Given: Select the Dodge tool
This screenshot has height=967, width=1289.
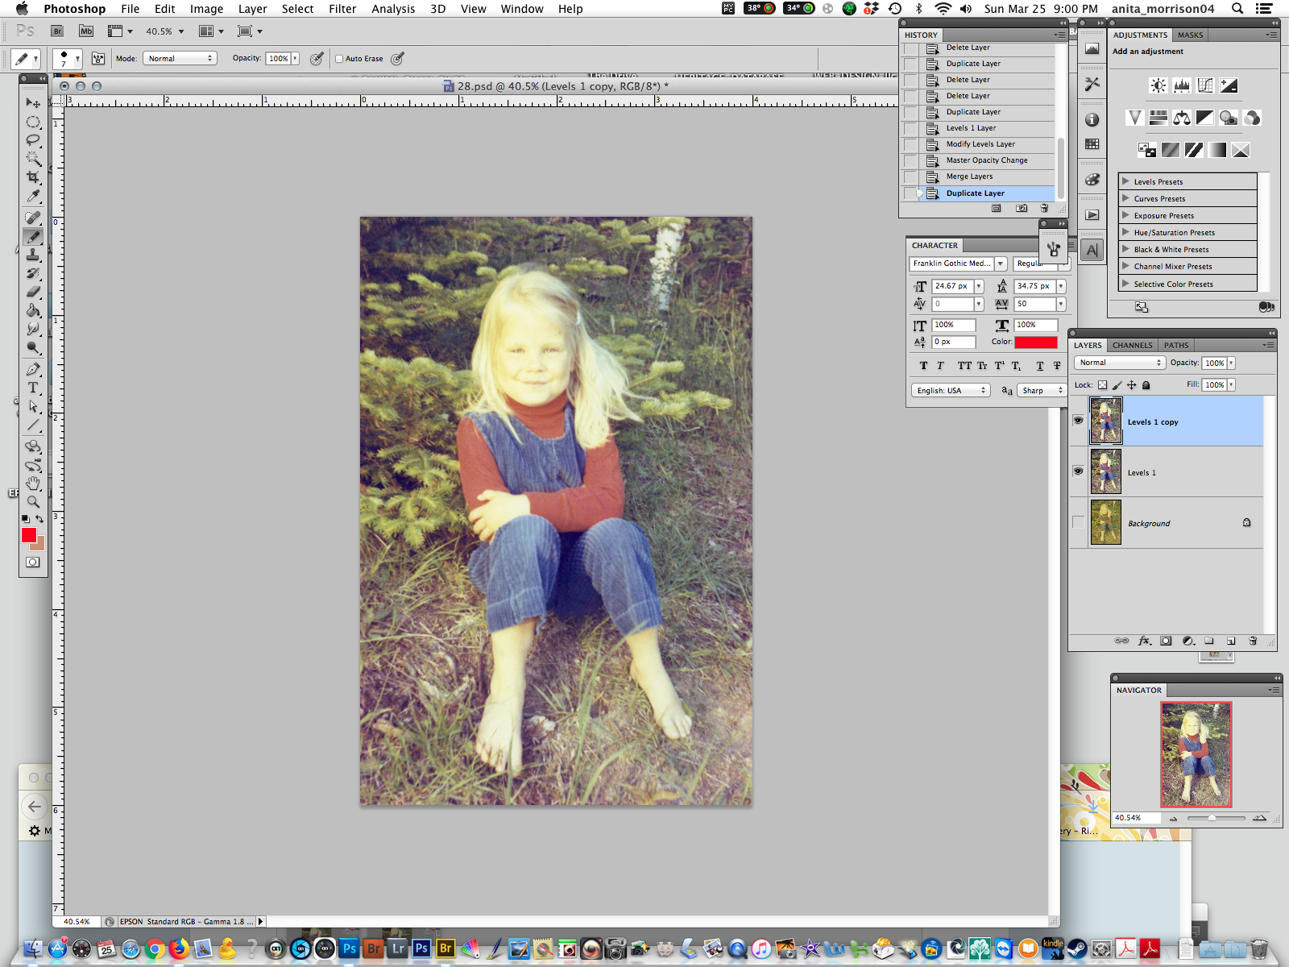Looking at the screenshot, I should (33, 347).
